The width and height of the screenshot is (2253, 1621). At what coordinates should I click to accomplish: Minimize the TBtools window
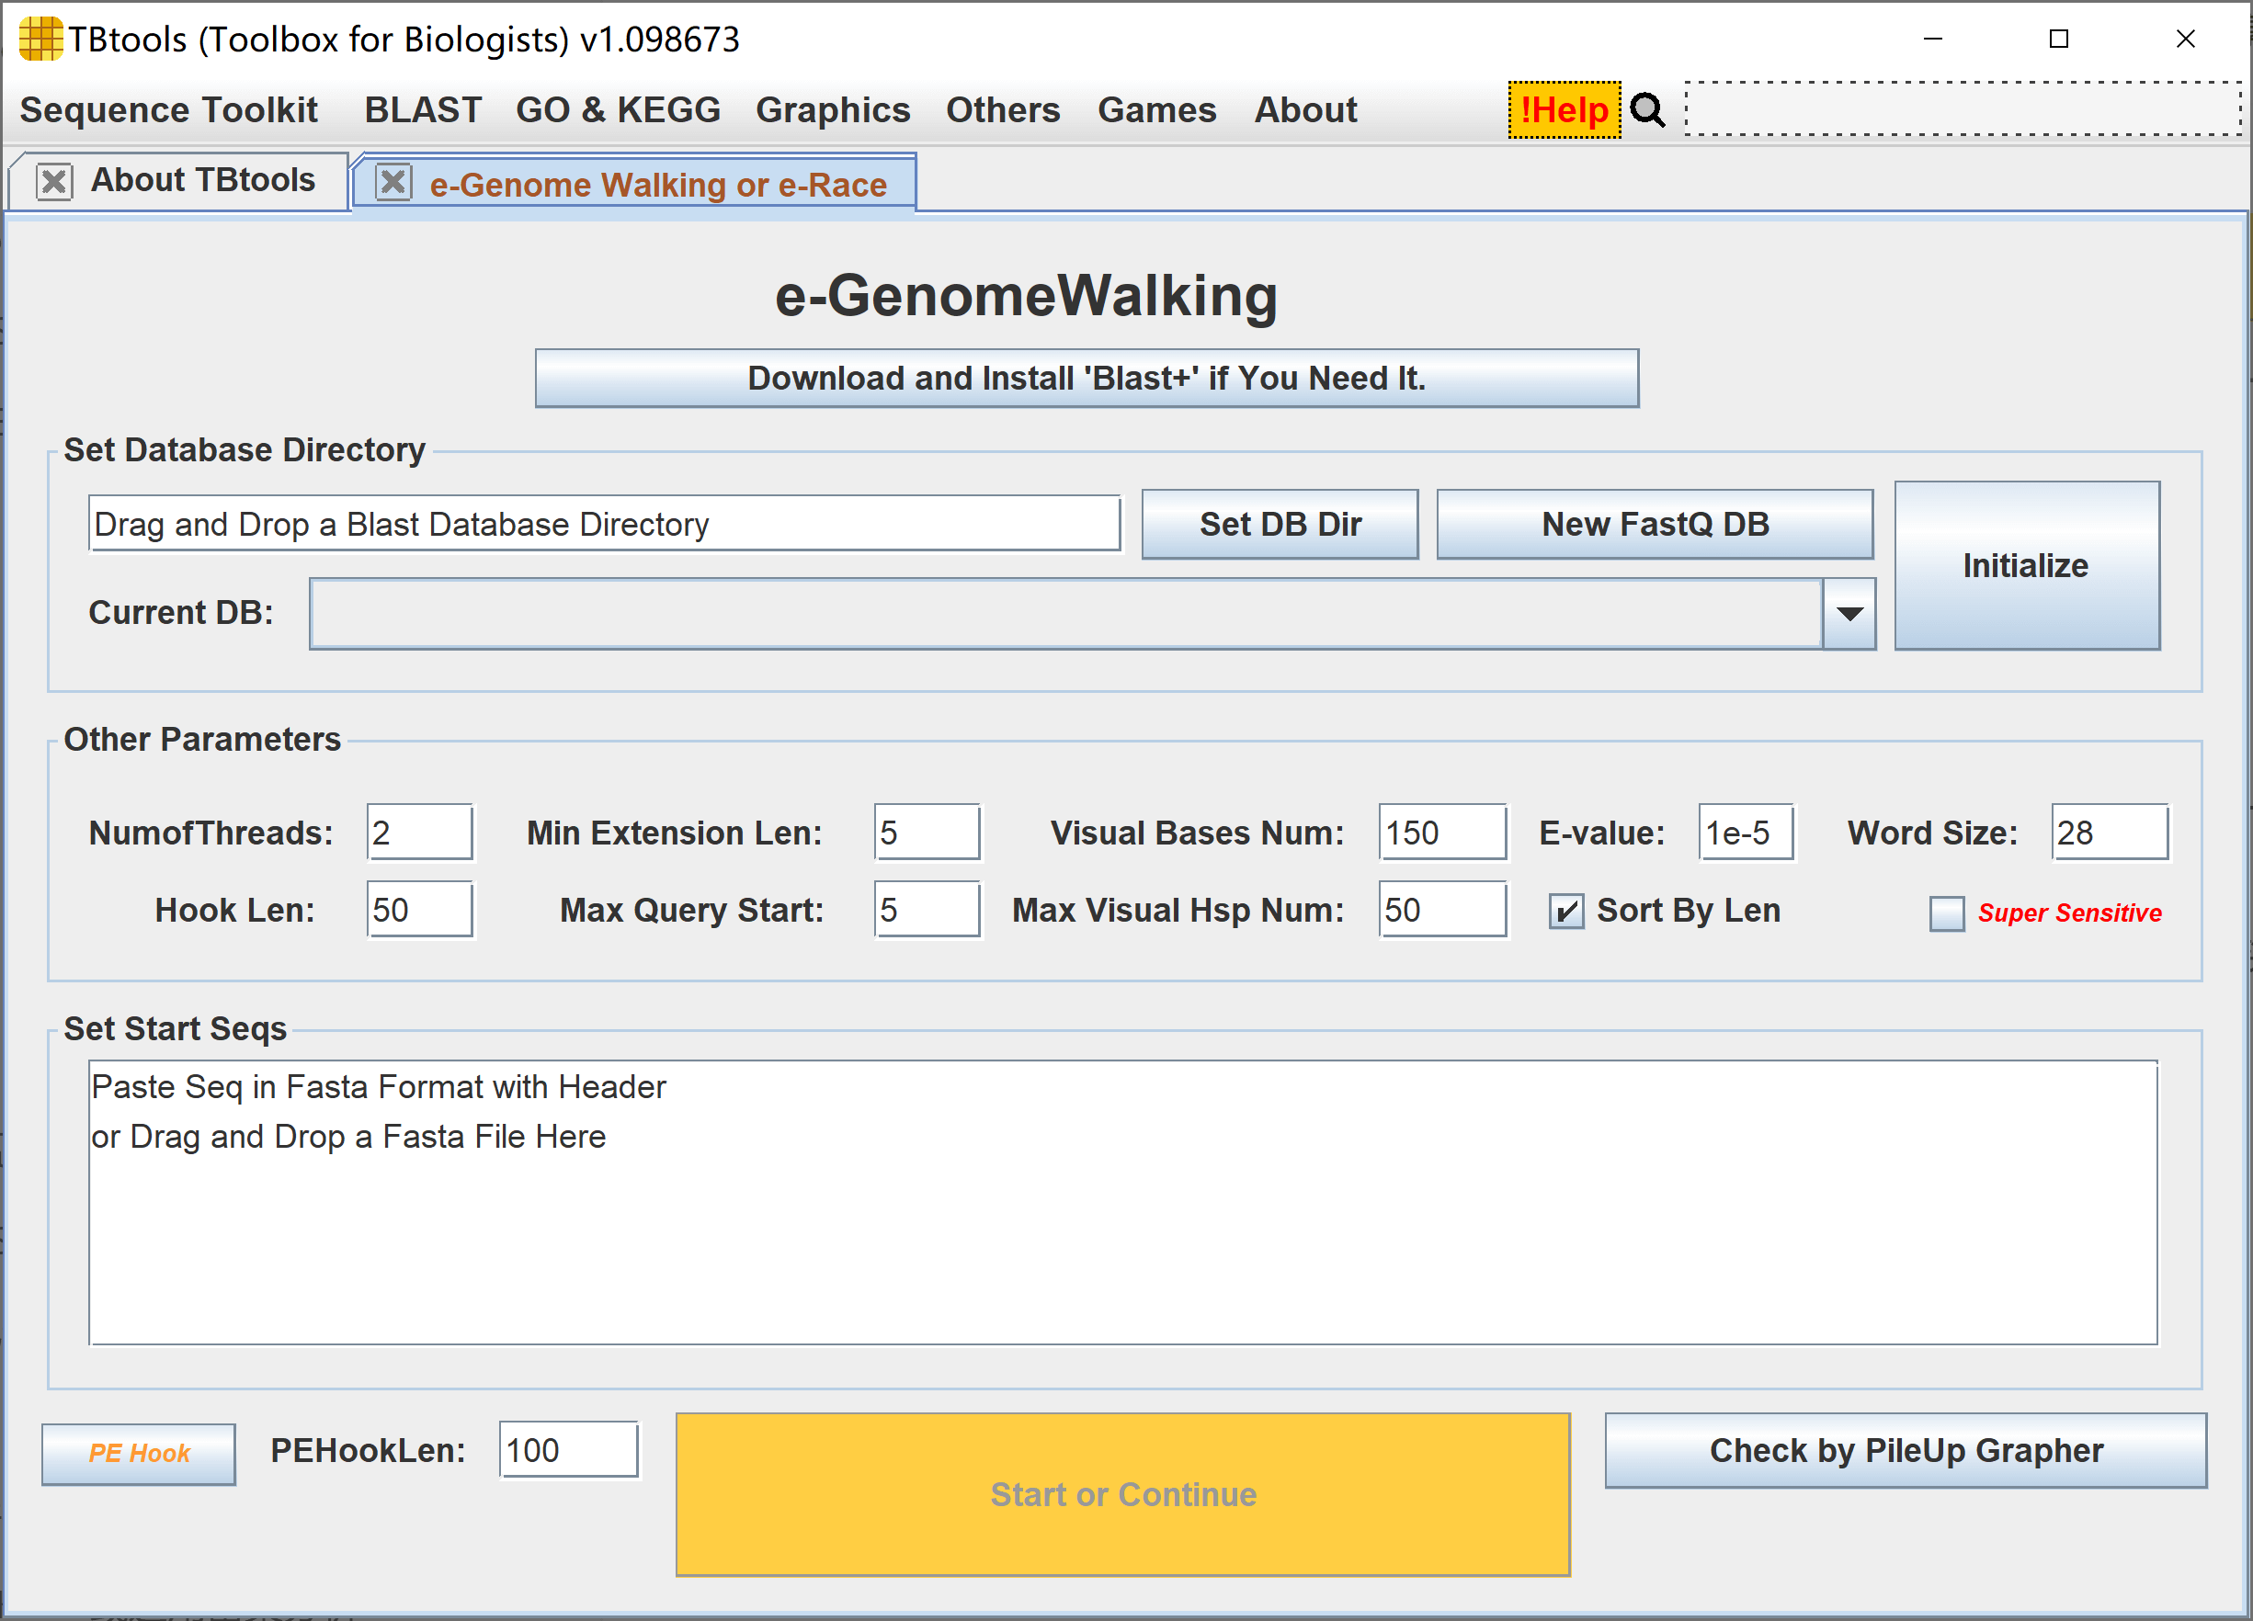1932,39
